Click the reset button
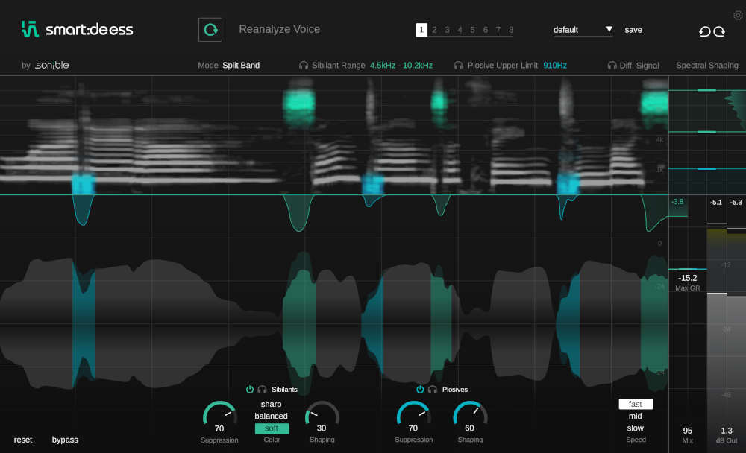The height and width of the screenshot is (453, 746). coord(23,440)
